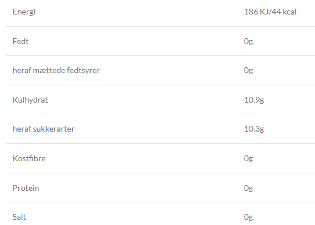Select the 186 KJ/44 kcal value

[x=270, y=12]
